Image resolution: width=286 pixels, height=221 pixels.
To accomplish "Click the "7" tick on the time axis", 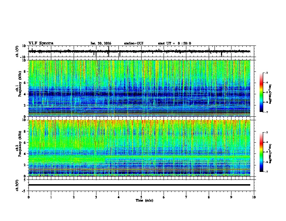I will (x=186, y=197).
